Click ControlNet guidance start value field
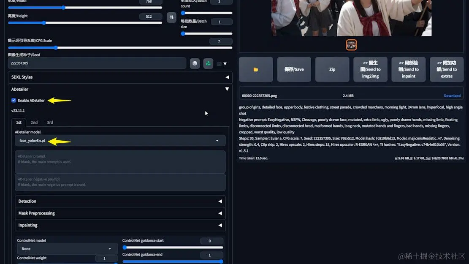 coord(211,241)
